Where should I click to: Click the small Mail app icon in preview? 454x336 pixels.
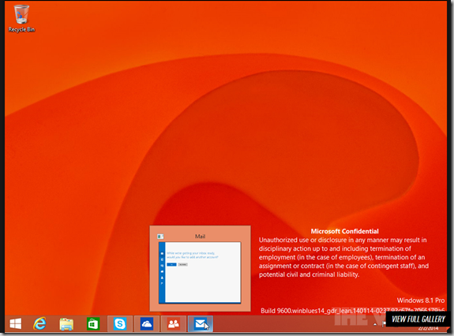tap(160, 237)
